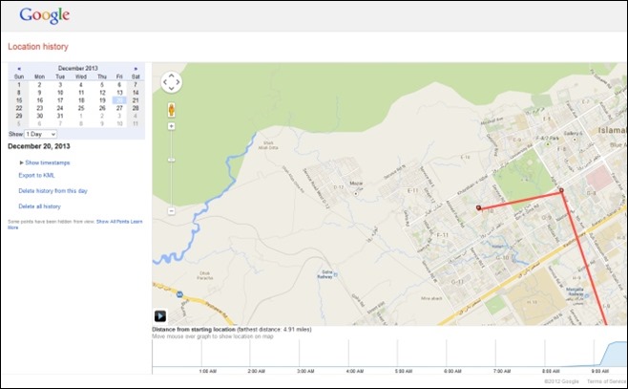Adjust the map zoom slider handle
This screenshot has height=389, width=628.
172,160
